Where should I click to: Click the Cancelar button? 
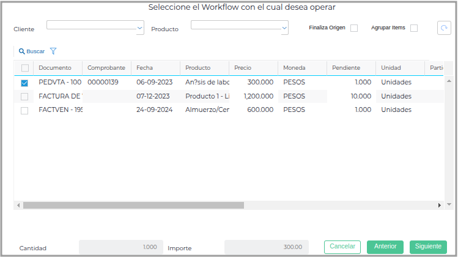point(342,247)
